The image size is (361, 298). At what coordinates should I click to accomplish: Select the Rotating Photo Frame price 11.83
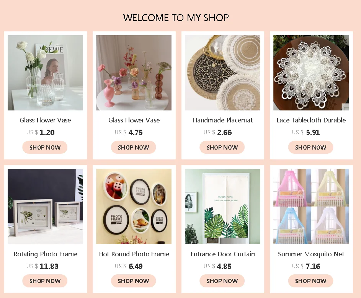(49, 266)
